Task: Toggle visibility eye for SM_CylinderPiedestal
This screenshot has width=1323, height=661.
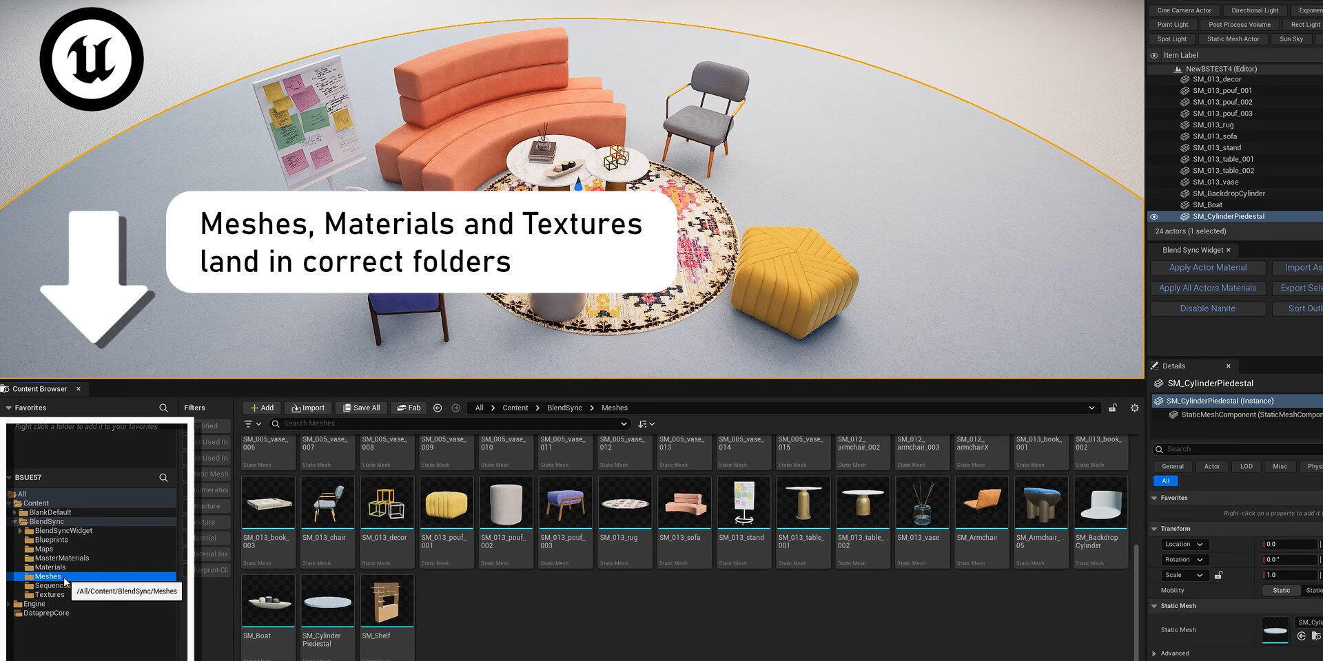Action: click(1154, 216)
